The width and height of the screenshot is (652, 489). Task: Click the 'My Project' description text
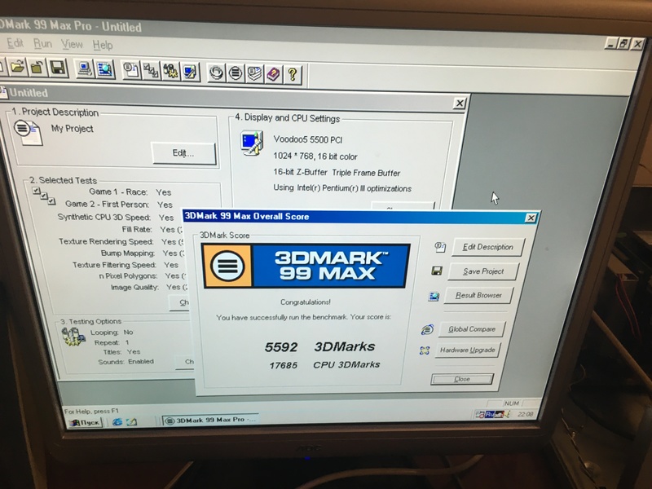click(72, 129)
